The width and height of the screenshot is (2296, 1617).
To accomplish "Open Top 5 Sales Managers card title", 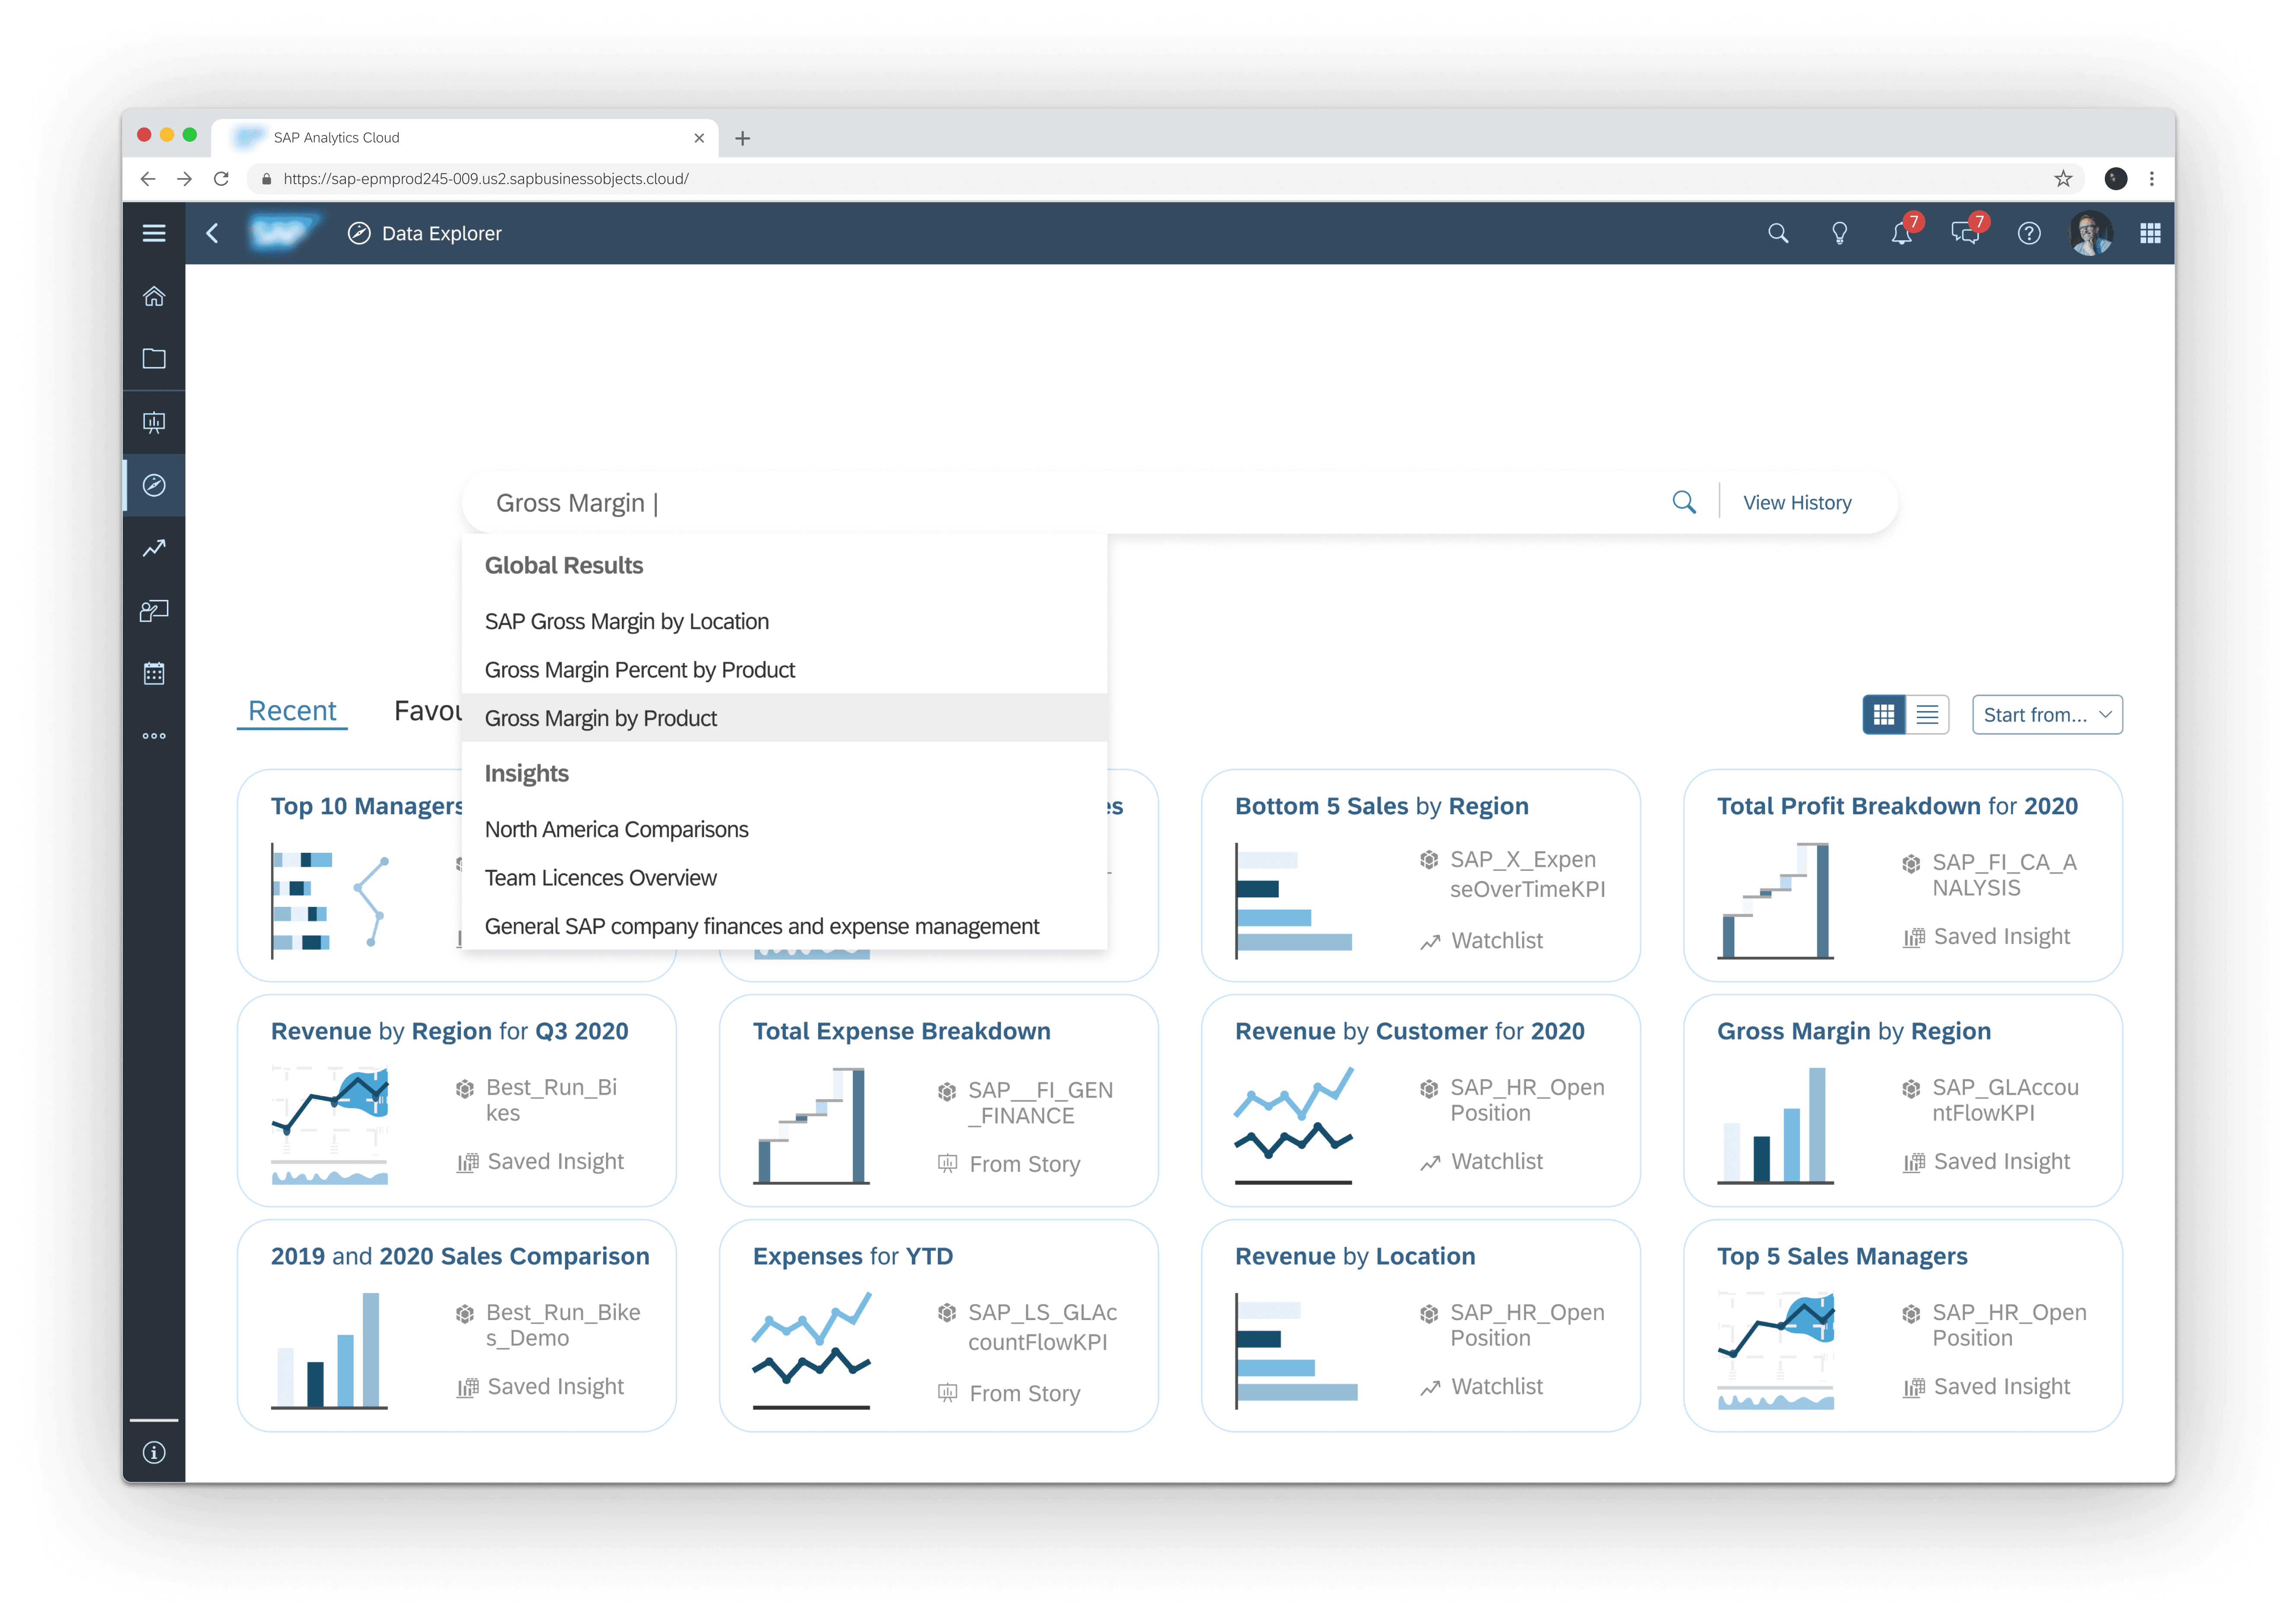I will [x=1842, y=1256].
